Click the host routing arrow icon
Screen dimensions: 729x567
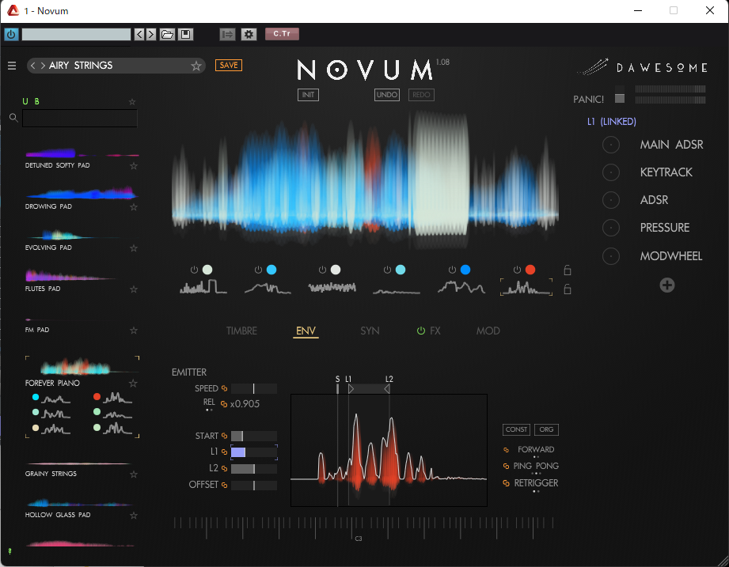click(227, 34)
